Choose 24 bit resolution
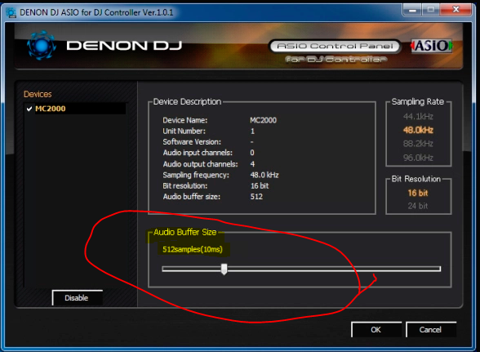Image resolution: width=480 pixels, height=352 pixels. [418, 206]
